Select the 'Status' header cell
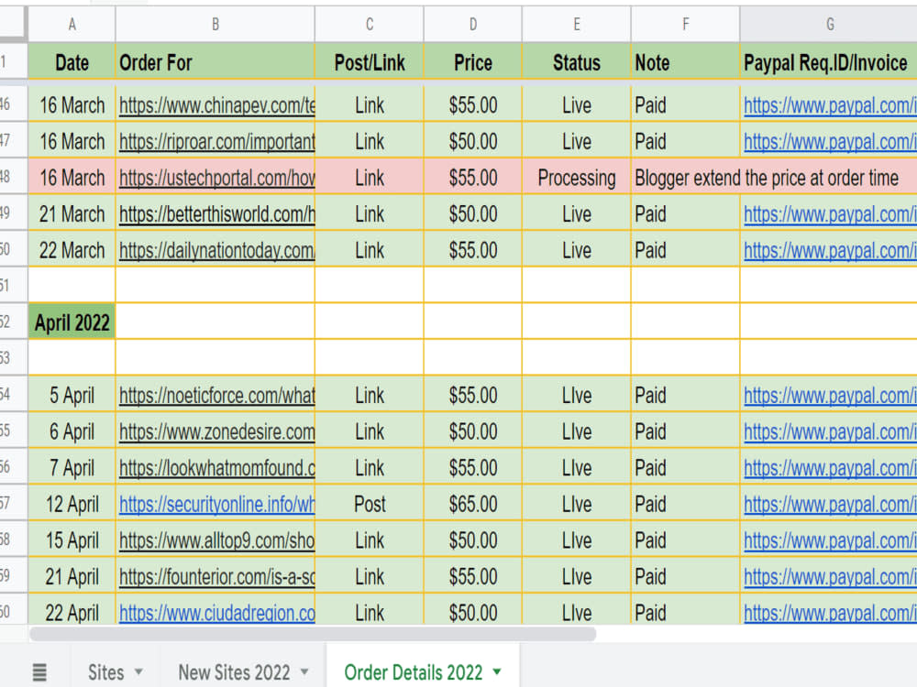Viewport: 917px width, 687px height. pyautogui.click(x=577, y=62)
